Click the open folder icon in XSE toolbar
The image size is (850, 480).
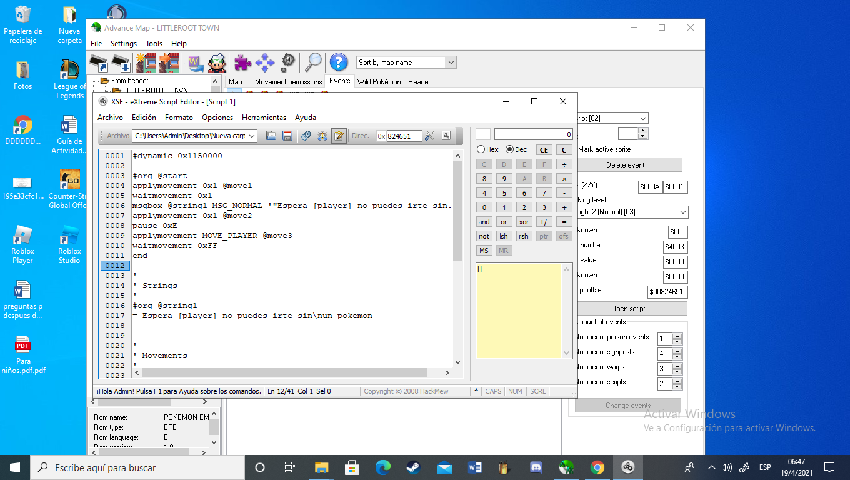tap(271, 136)
